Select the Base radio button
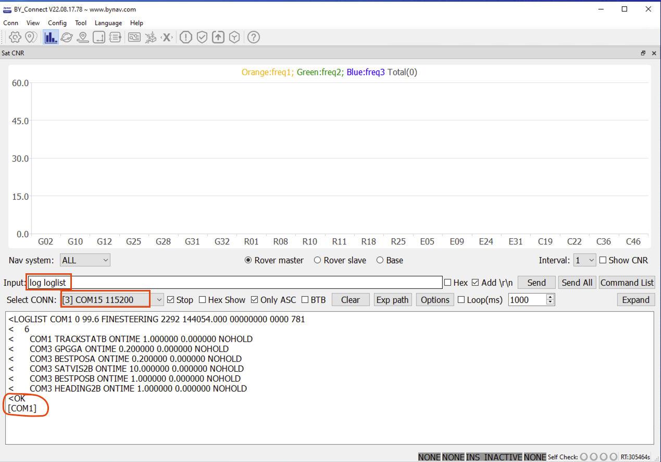The width and height of the screenshot is (661, 462). 380,260
